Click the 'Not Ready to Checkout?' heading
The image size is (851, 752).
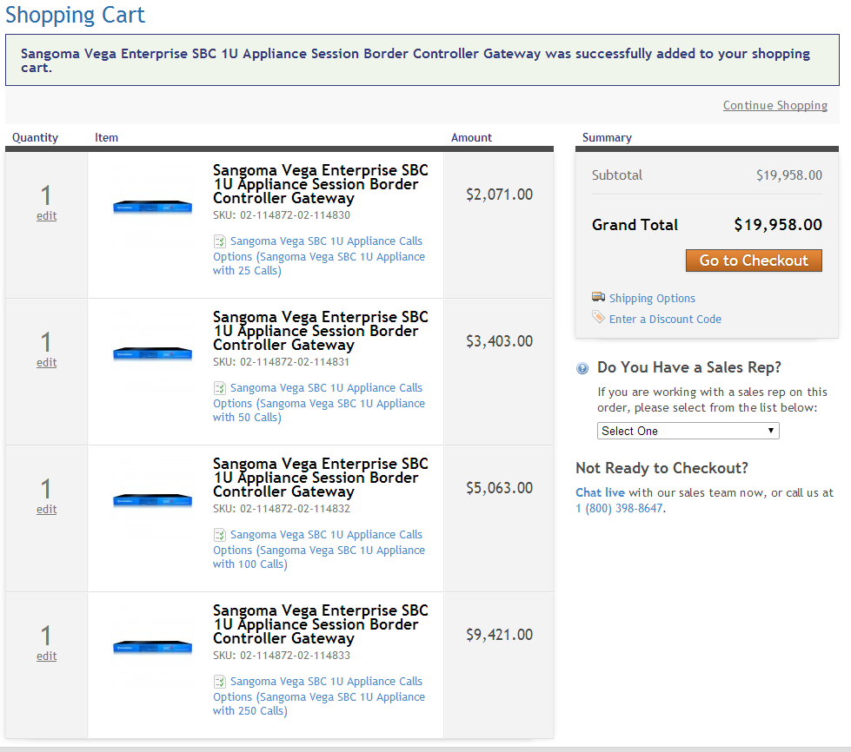click(662, 468)
